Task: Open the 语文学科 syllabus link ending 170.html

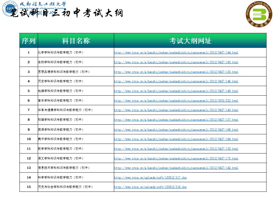Action: 176,159
